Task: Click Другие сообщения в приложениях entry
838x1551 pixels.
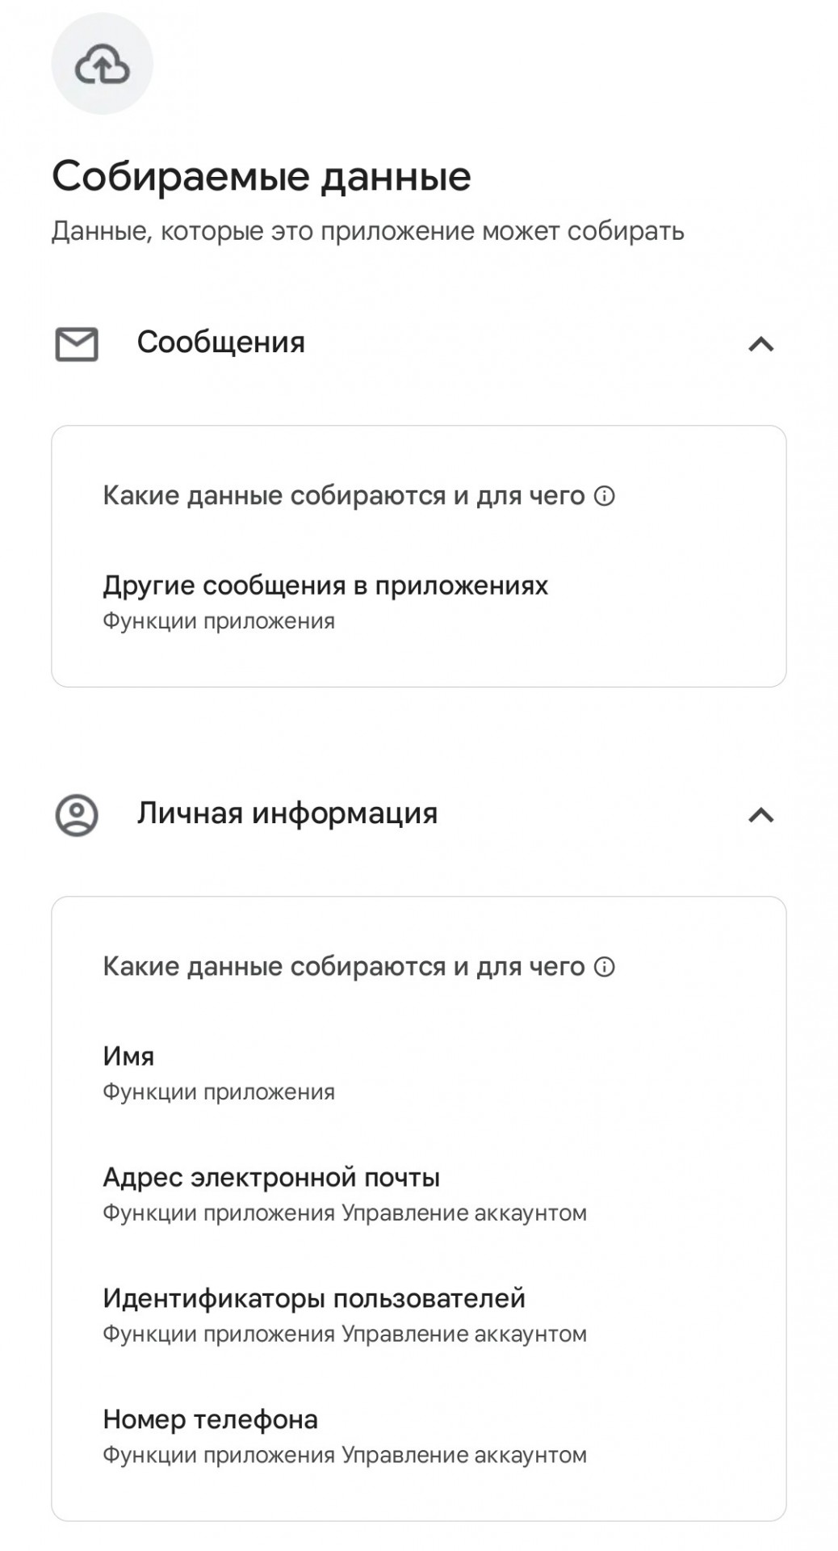Action: pos(325,602)
